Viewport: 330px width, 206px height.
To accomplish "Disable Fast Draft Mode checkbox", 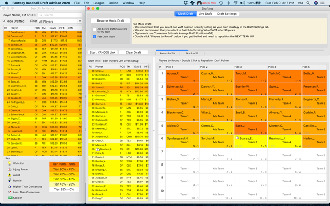I will tap(95, 37).
